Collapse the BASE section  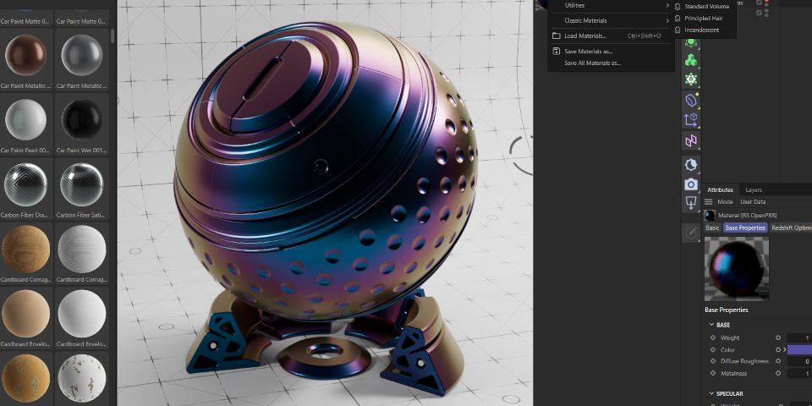click(711, 325)
